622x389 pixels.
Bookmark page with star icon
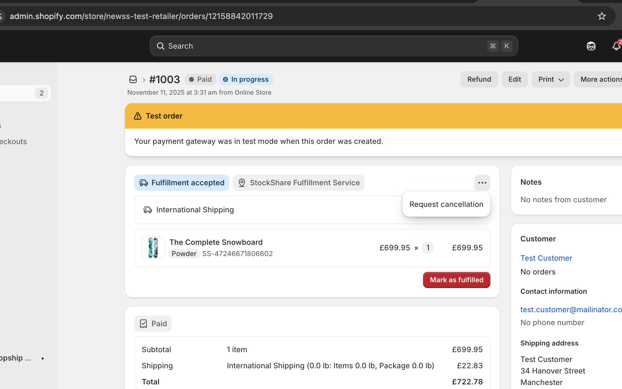pyautogui.click(x=602, y=16)
